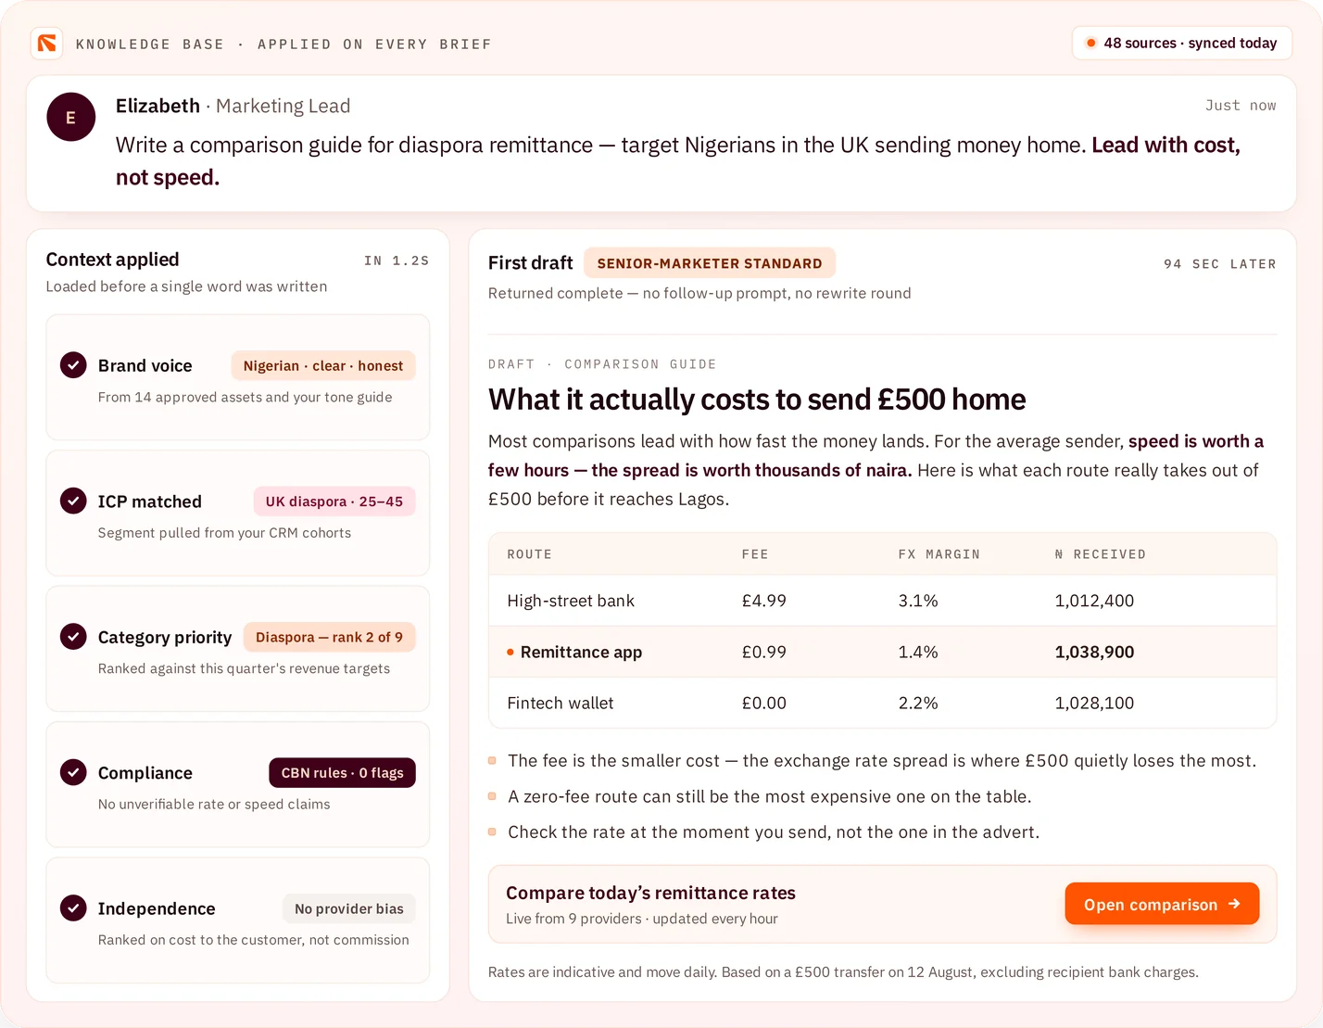1323x1028 pixels.
Task: Click the Brand voice check icon
Action: coord(73,365)
